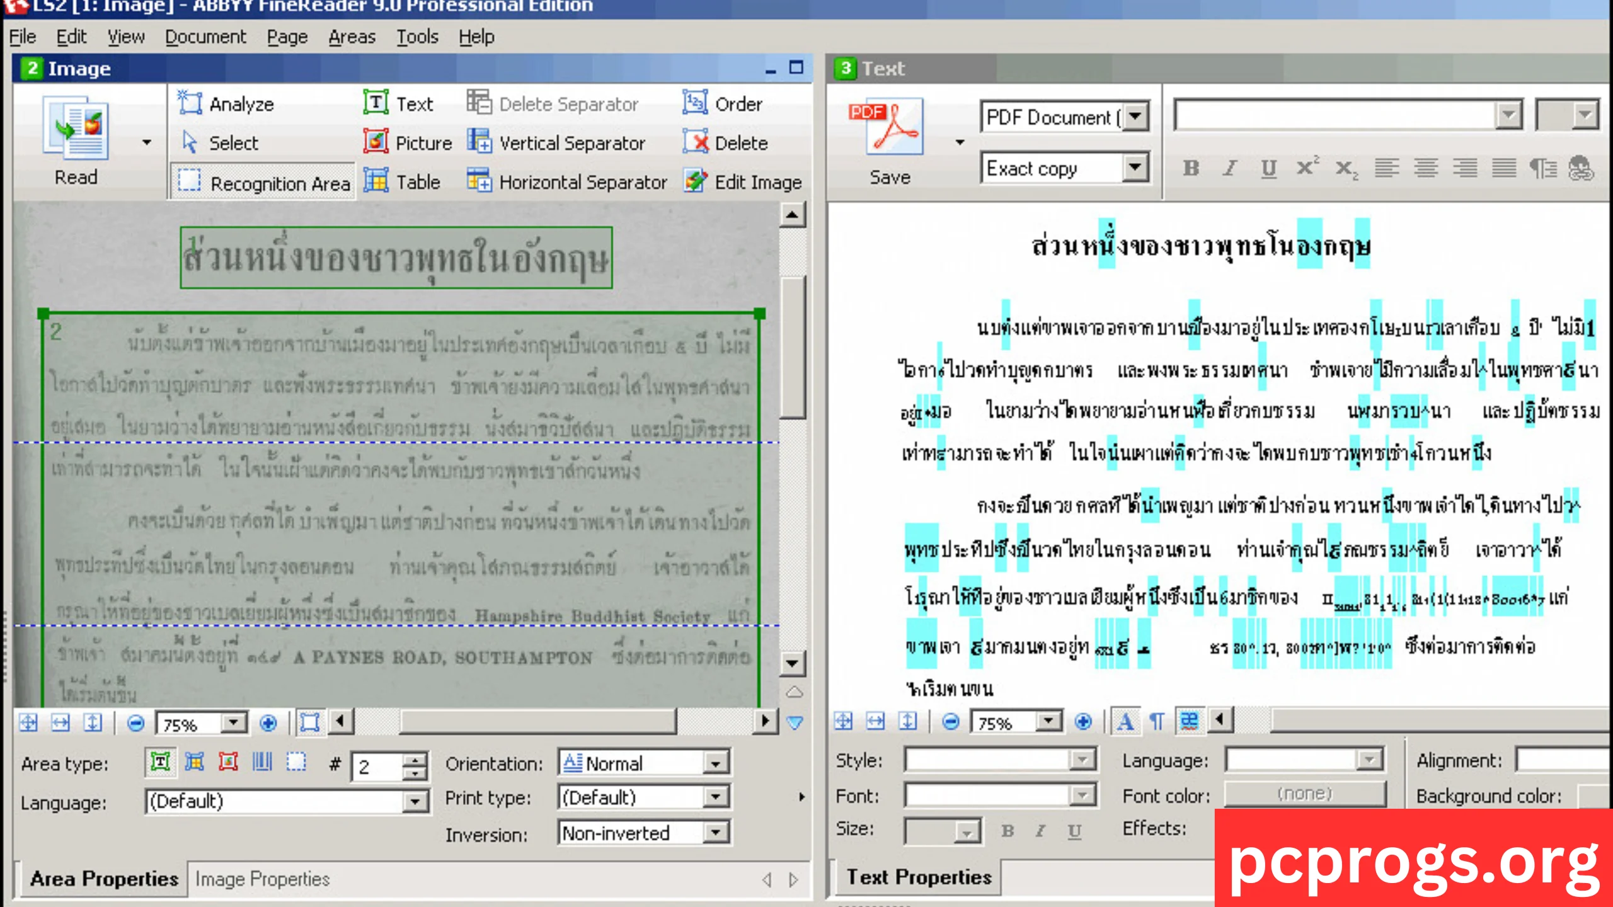Expand Area Properties Language dropdown

pos(415,801)
